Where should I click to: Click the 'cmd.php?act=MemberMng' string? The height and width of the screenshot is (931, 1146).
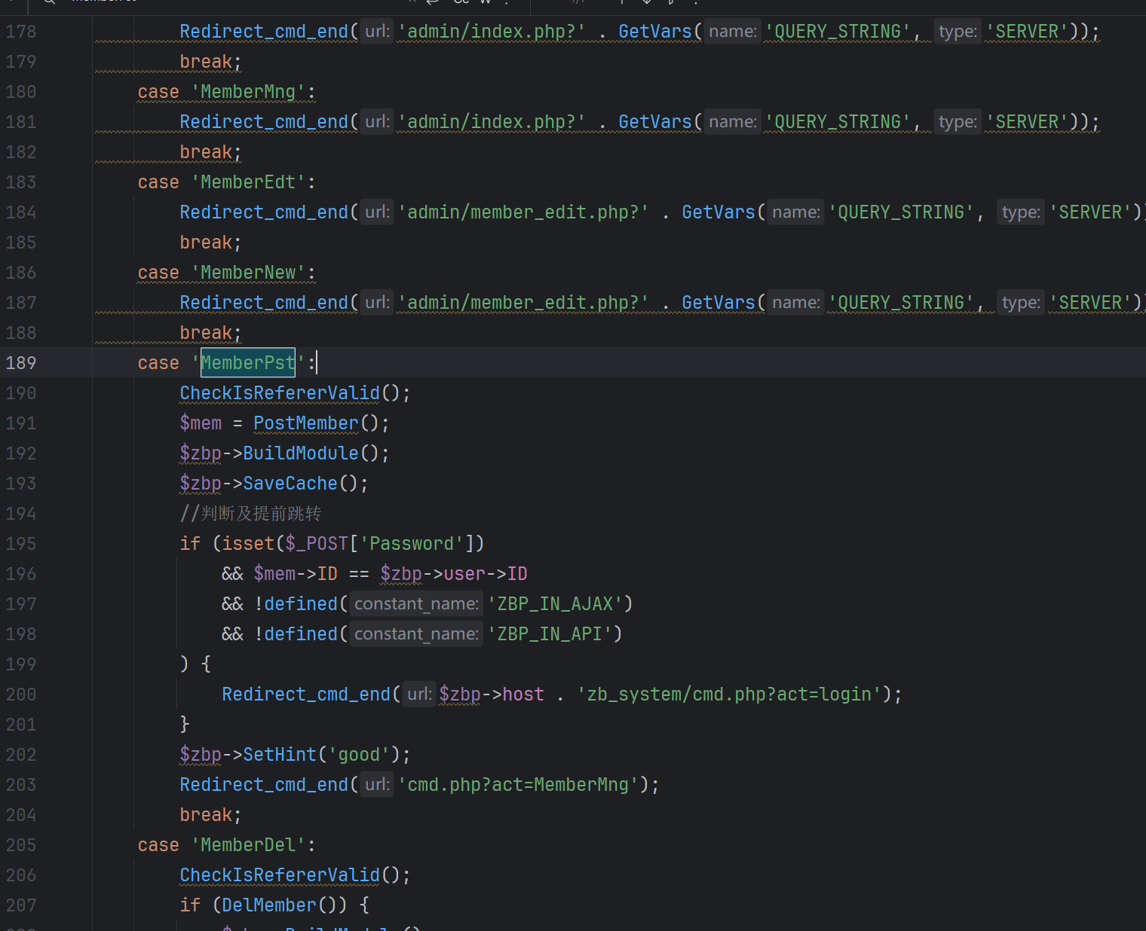point(518,785)
